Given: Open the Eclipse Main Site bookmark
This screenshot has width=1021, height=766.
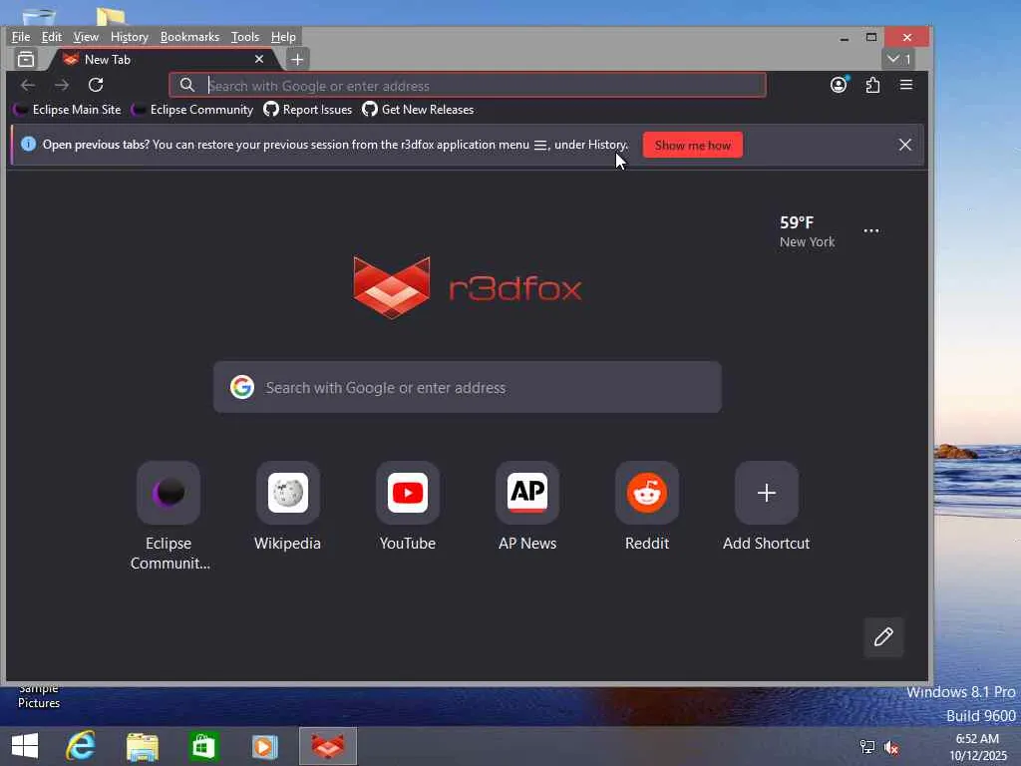Looking at the screenshot, I should pyautogui.click(x=68, y=110).
